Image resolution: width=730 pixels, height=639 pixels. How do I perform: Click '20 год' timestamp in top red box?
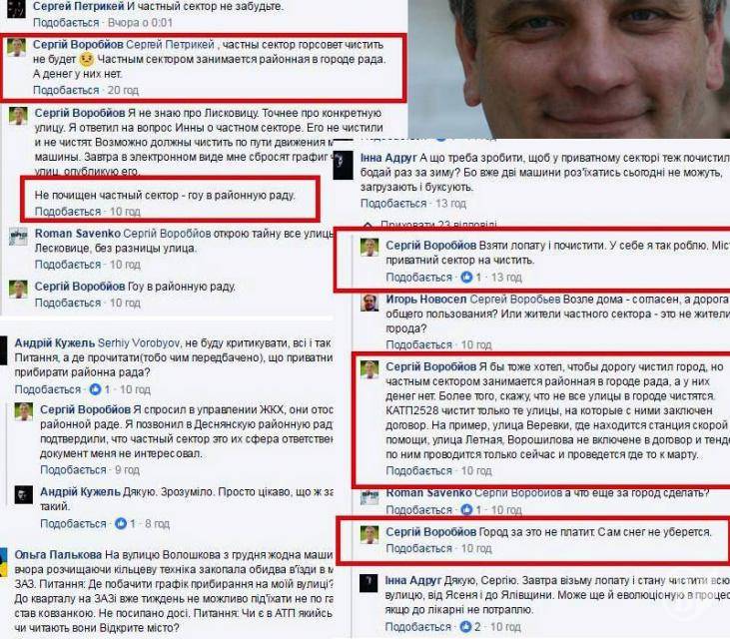(123, 90)
